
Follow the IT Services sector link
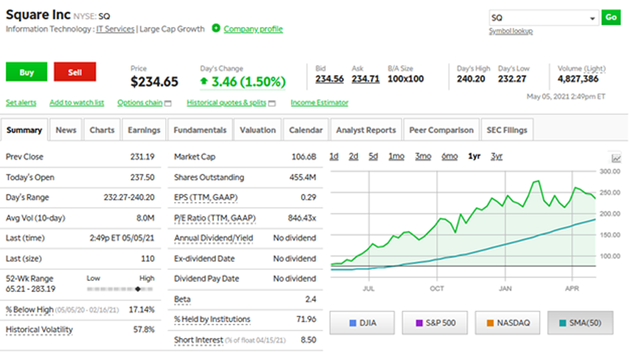(115, 29)
